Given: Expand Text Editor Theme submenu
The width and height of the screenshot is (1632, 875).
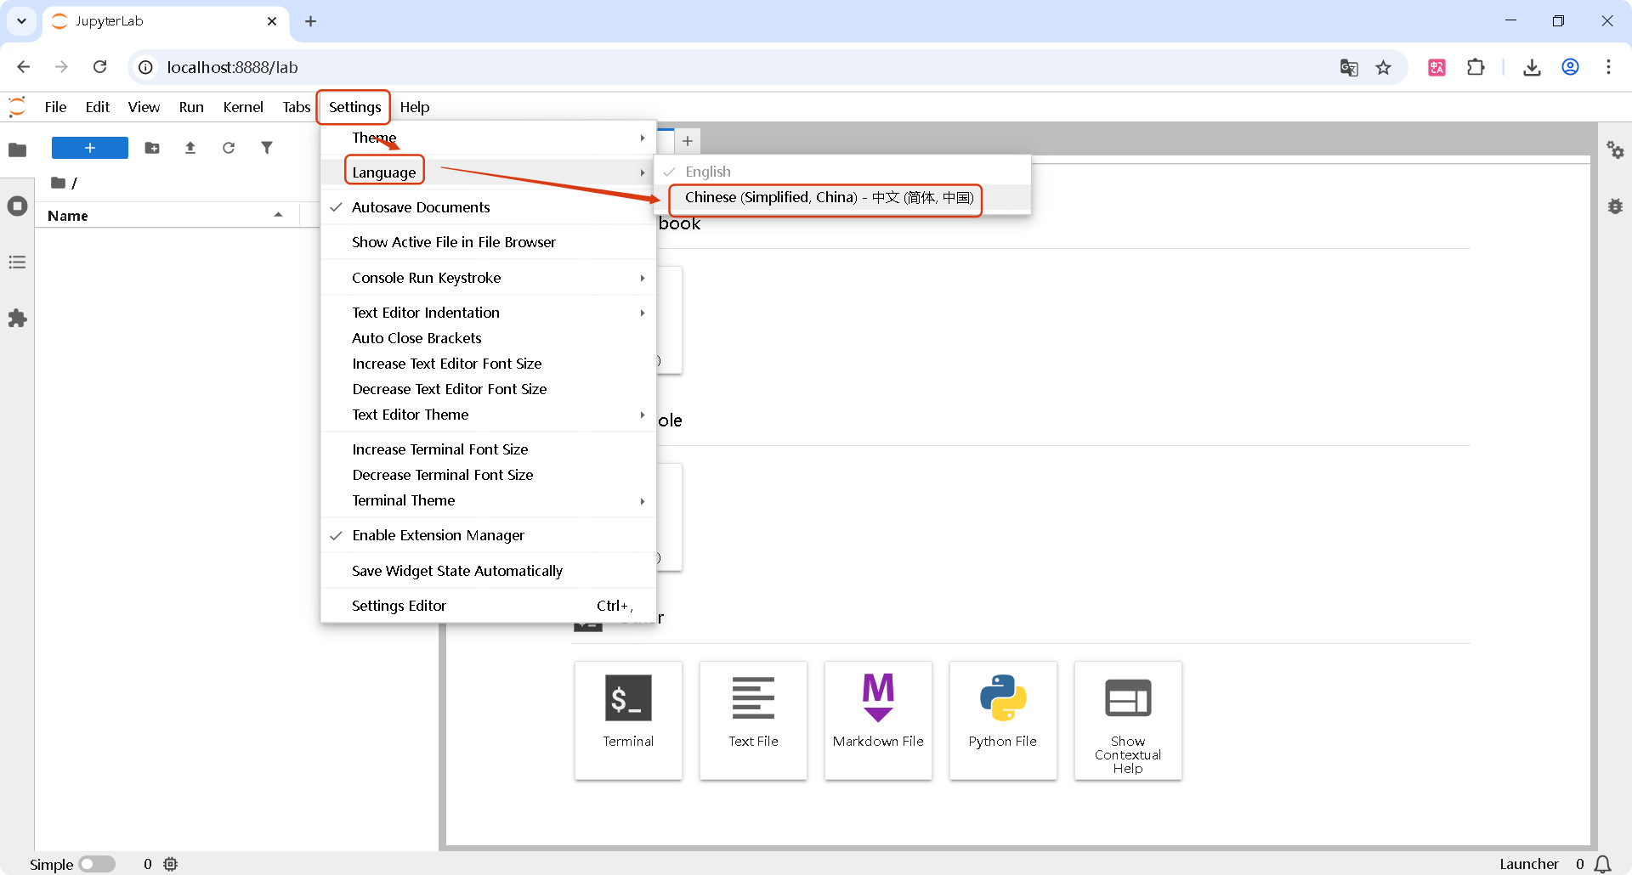Looking at the screenshot, I should click(x=489, y=415).
